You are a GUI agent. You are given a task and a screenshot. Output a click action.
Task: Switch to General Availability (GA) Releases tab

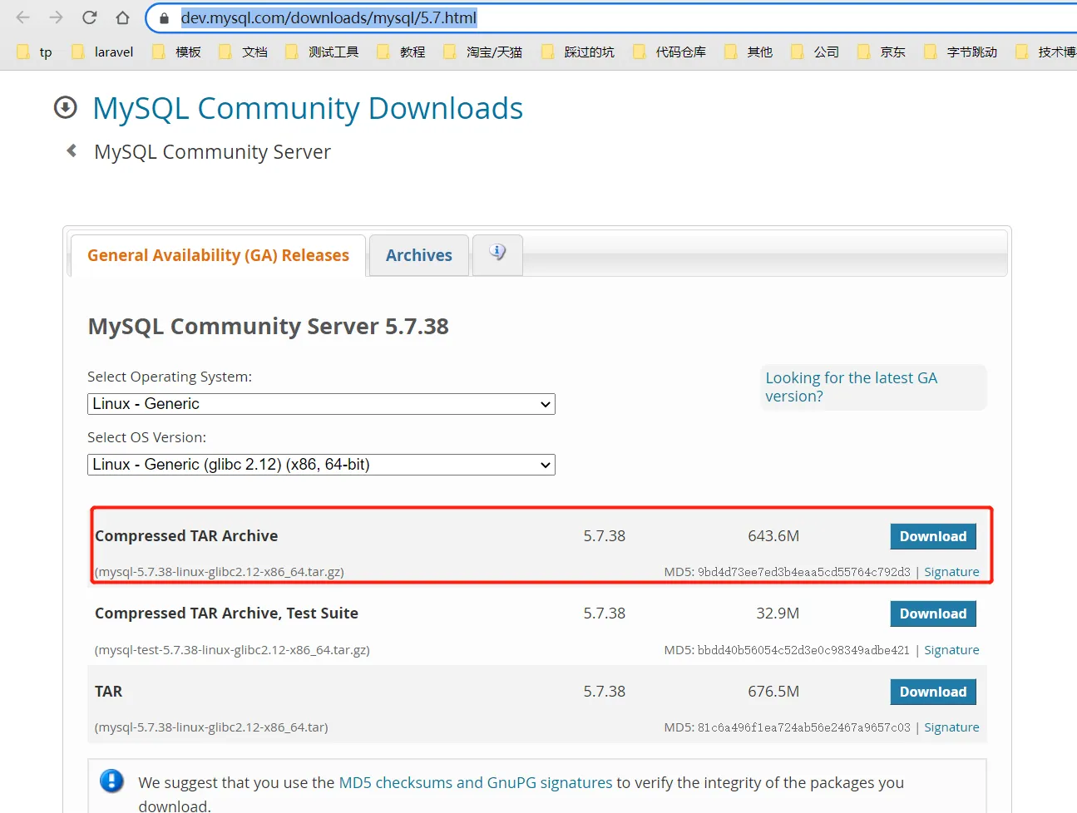click(x=218, y=255)
